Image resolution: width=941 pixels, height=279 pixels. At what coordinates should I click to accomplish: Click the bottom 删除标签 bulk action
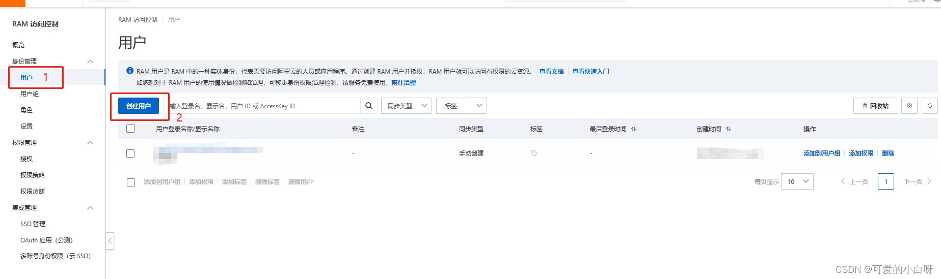267,181
